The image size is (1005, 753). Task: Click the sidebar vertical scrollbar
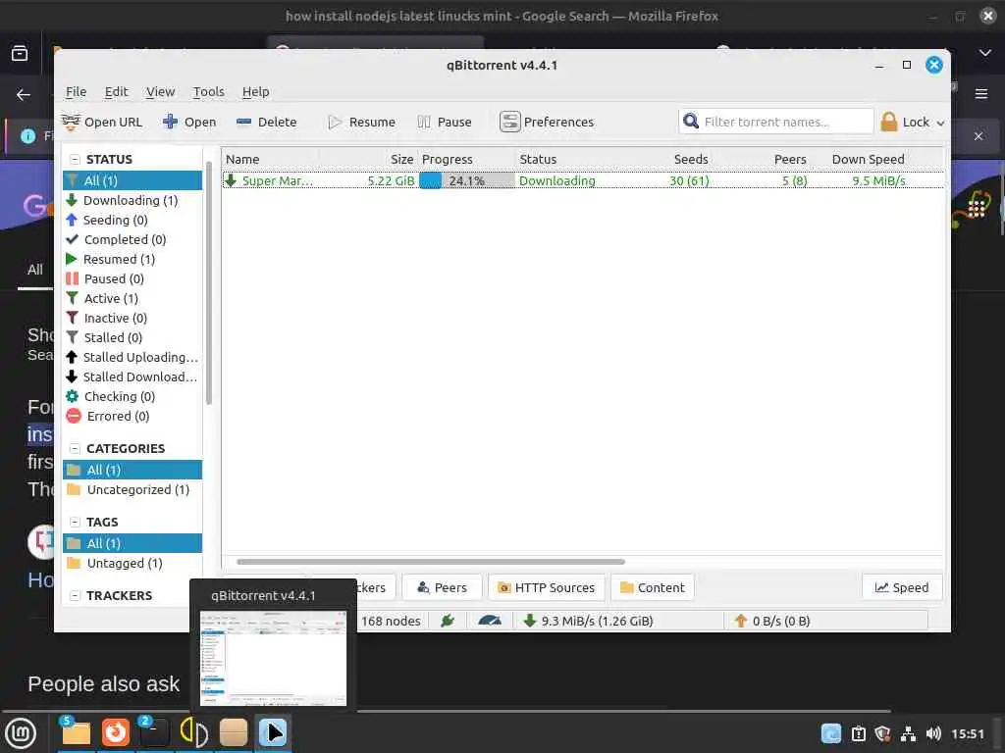[209, 282]
